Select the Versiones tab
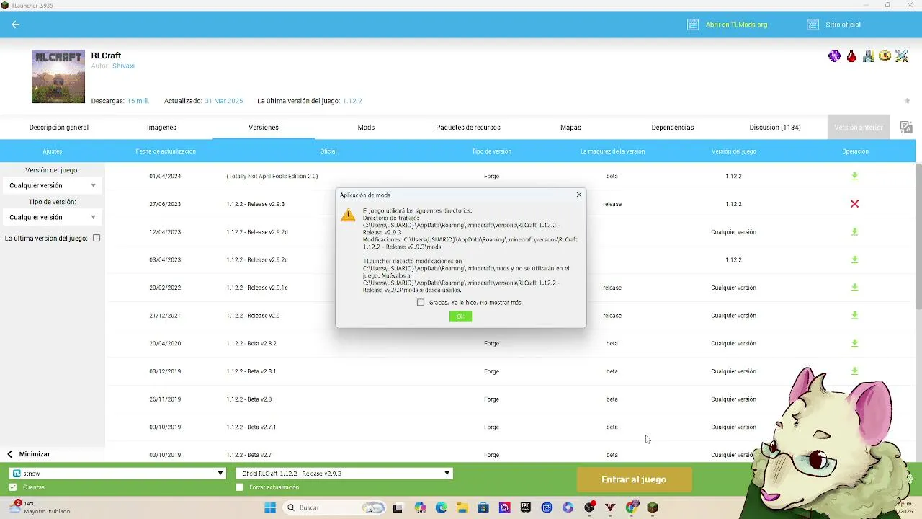 click(264, 127)
